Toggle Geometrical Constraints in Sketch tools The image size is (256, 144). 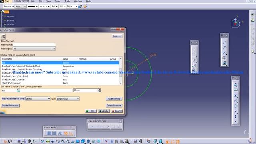66,133
